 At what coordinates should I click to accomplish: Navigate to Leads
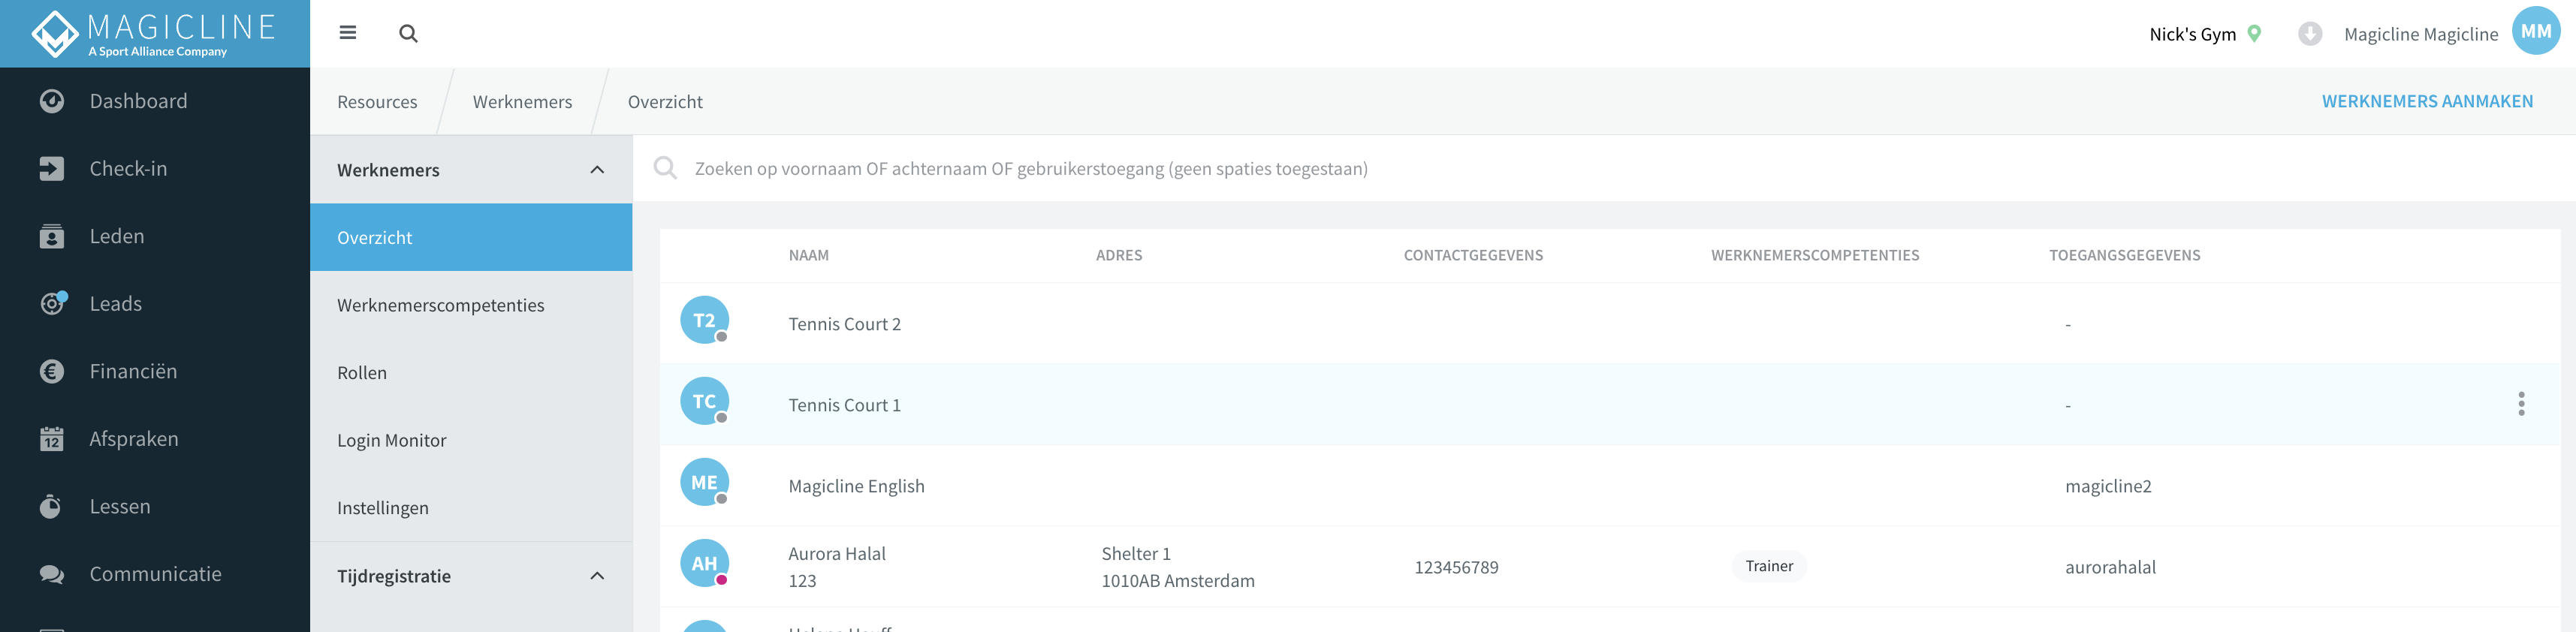[116, 304]
